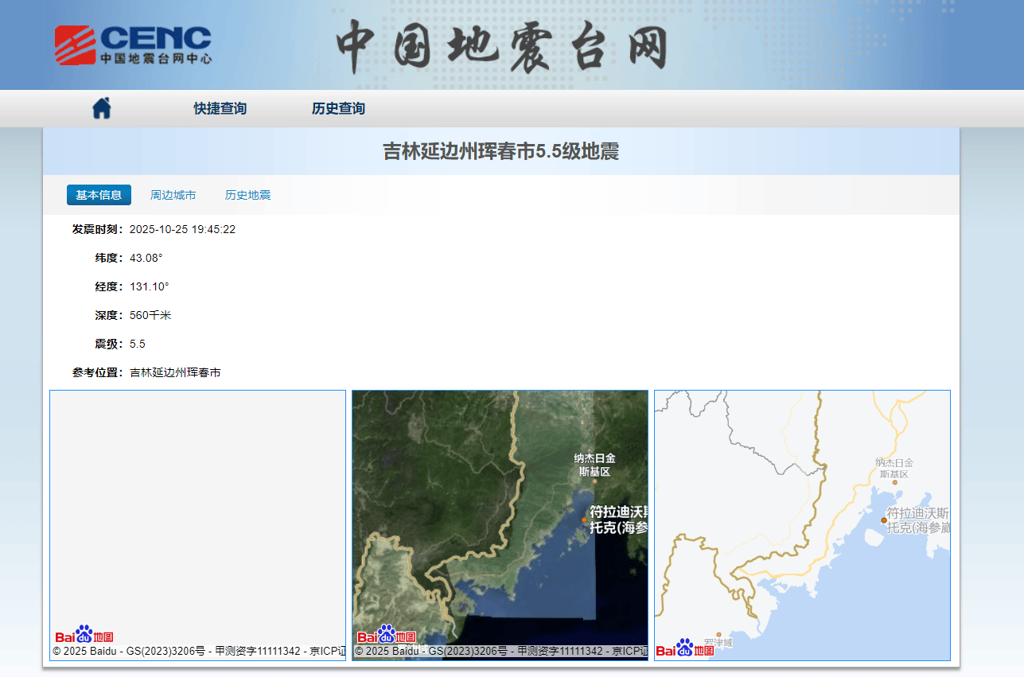Switch to the 周边城市 tab
Image resolution: width=1024 pixels, height=685 pixels.
[173, 194]
